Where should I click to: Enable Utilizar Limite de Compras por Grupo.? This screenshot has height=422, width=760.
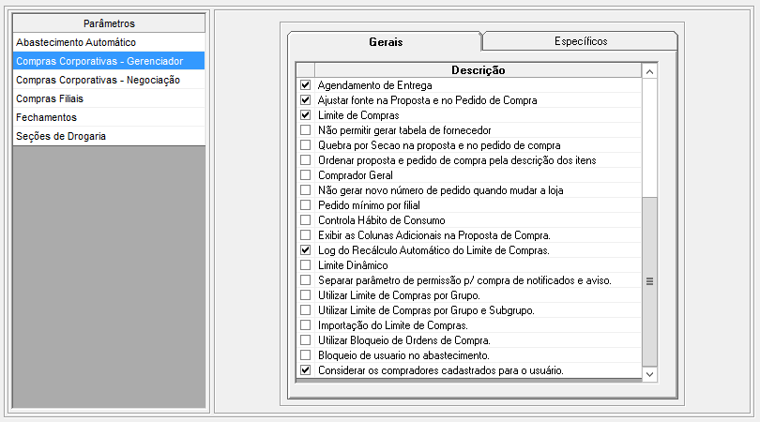(x=305, y=295)
